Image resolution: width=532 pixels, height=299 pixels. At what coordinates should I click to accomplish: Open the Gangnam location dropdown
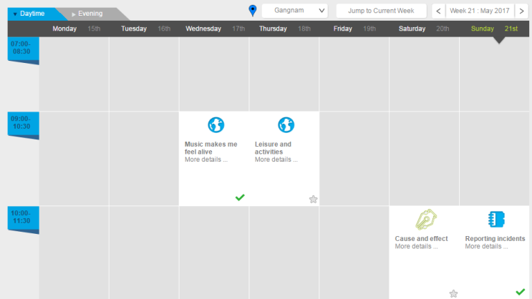click(x=294, y=11)
